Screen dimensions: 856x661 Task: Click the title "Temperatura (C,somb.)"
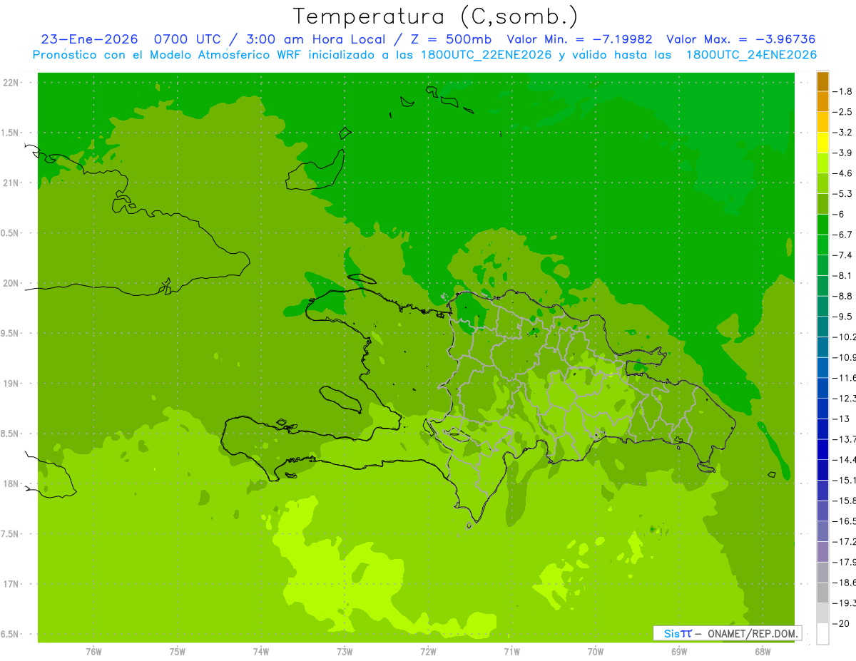tap(436, 16)
